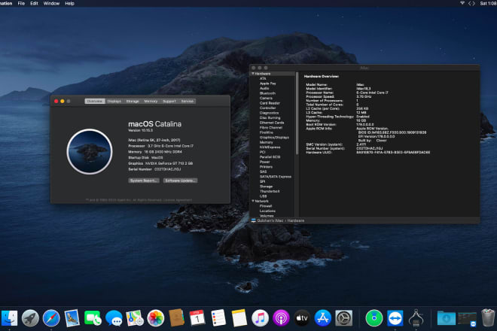Viewport: 497px width, 331px height.
Task: Open System Preferences gear in Dock
Action: pos(344,318)
